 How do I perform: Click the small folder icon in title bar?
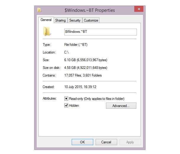tap(39, 10)
